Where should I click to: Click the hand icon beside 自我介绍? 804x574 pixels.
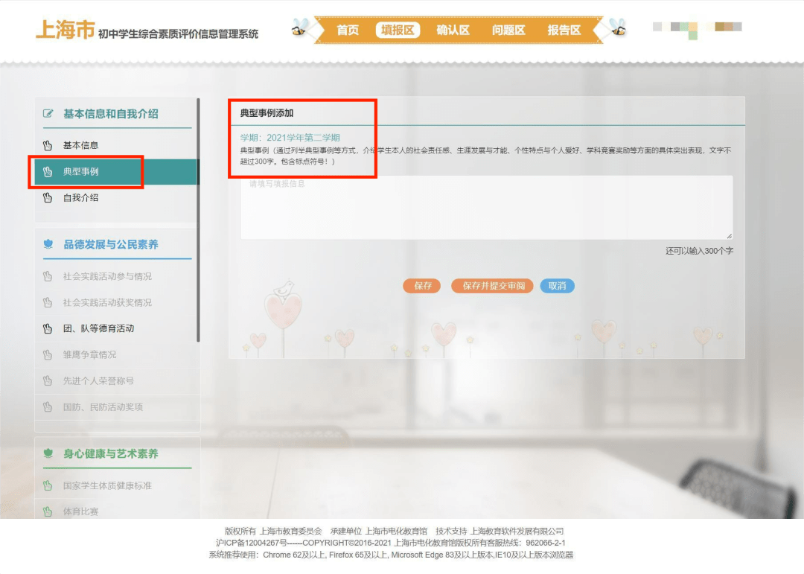click(x=48, y=198)
